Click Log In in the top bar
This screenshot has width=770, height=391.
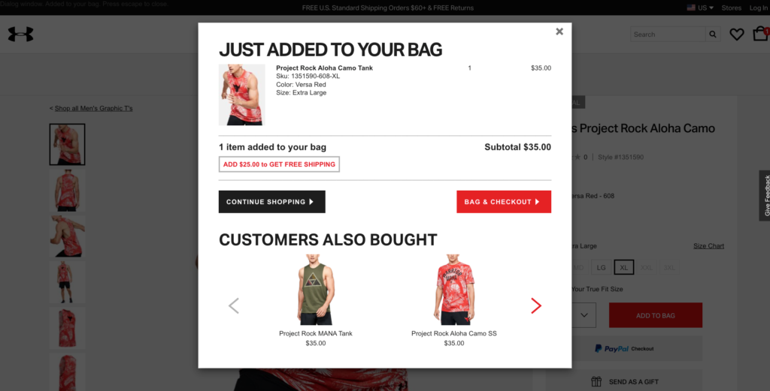pyautogui.click(x=759, y=8)
